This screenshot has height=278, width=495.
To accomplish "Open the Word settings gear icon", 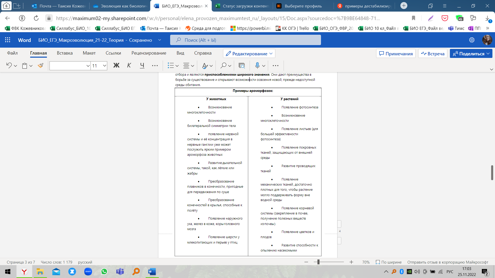I will (x=472, y=40).
